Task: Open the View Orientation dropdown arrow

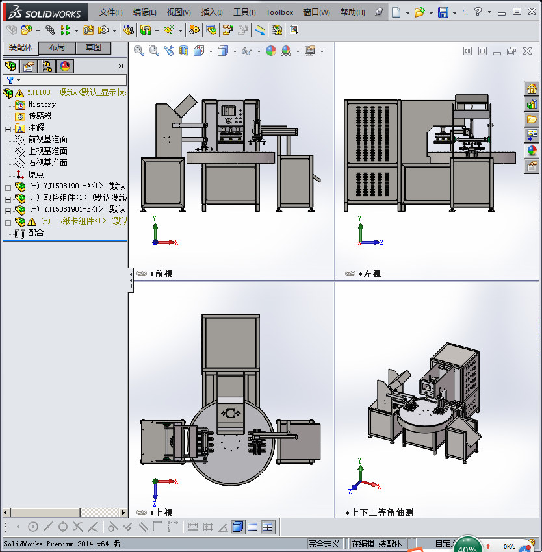Action: 211,52
